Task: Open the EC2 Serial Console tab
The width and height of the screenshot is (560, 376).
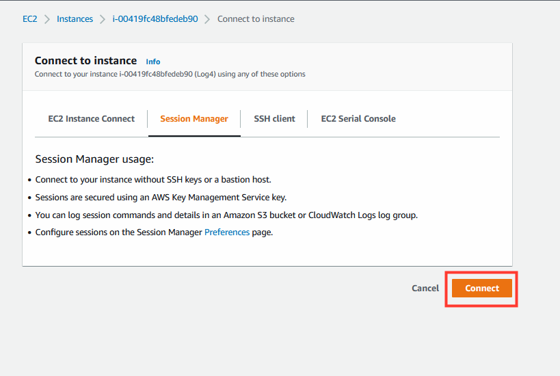Action: (x=358, y=118)
